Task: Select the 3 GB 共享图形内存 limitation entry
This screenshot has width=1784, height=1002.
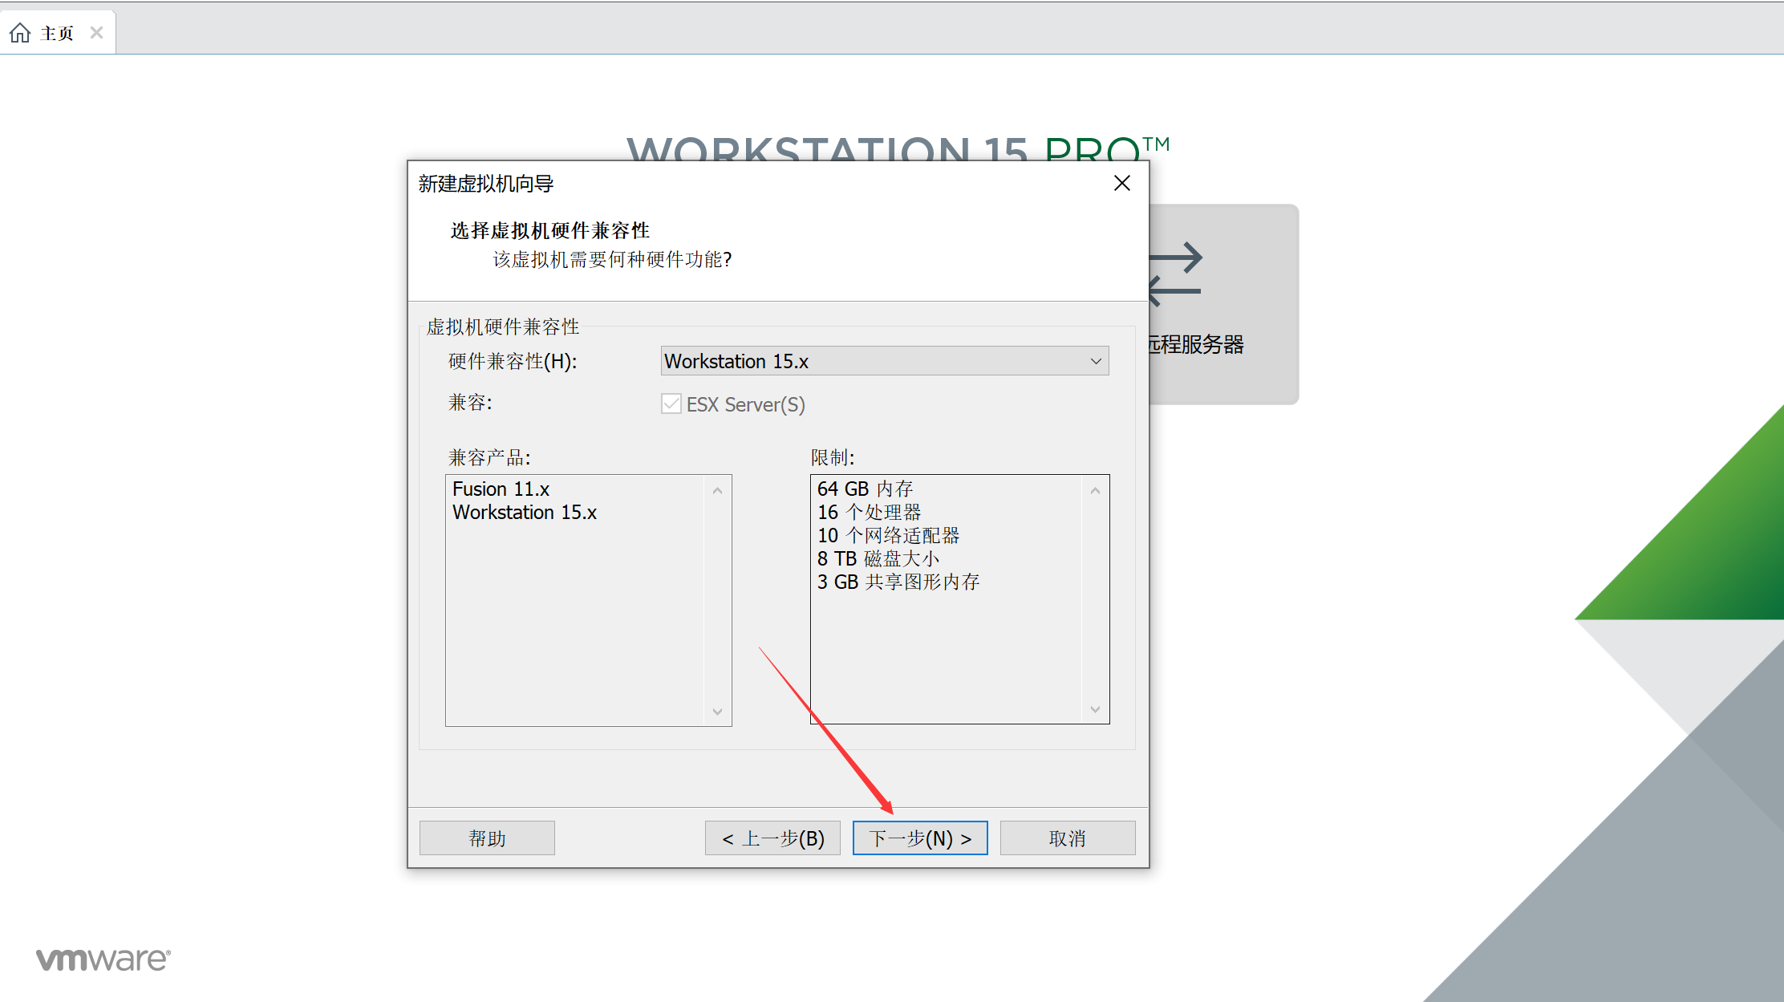Action: pyautogui.click(x=898, y=582)
